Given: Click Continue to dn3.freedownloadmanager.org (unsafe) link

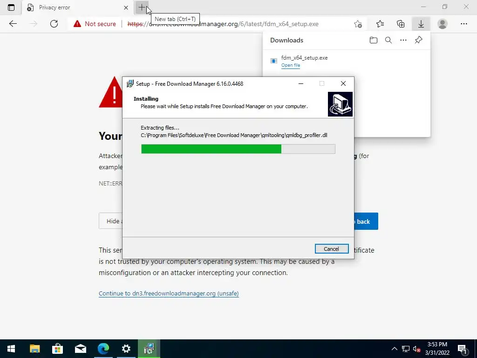Looking at the screenshot, I should [x=169, y=294].
